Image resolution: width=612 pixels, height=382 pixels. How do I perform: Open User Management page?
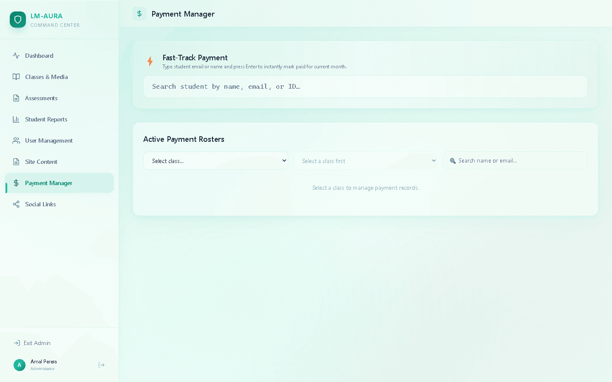[59, 140]
